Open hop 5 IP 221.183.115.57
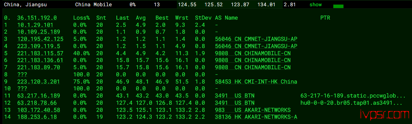The height and width of the screenshot is (124, 412). [x=40, y=53]
